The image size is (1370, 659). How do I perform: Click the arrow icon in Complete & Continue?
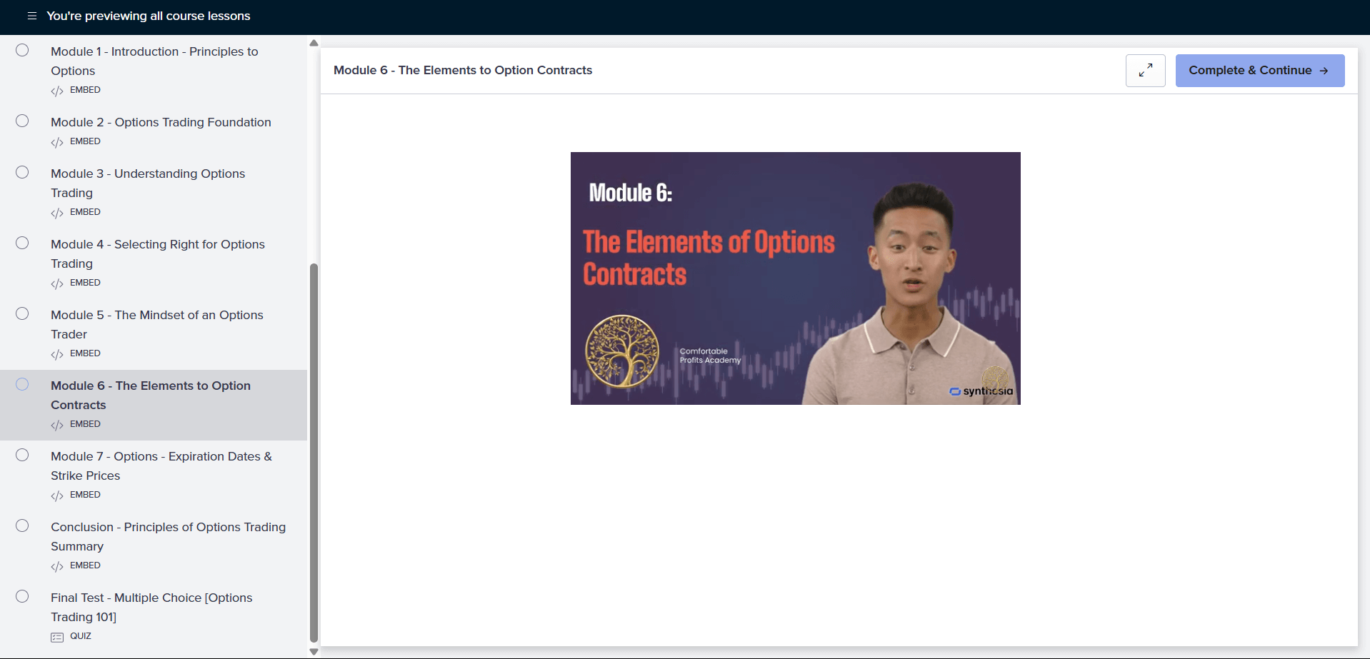point(1324,71)
